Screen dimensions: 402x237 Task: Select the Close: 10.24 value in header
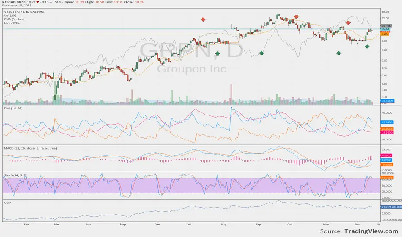(x=139, y=2)
